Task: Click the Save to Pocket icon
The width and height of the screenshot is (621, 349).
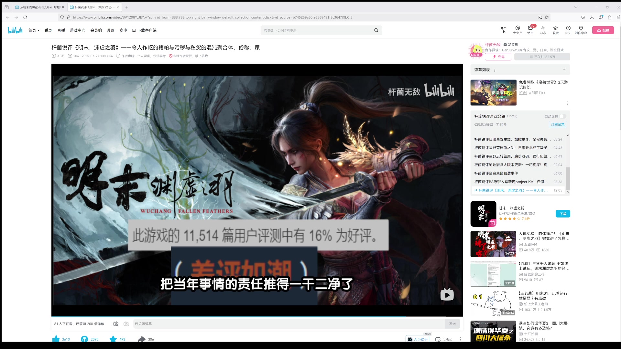Action: click(x=583, y=17)
